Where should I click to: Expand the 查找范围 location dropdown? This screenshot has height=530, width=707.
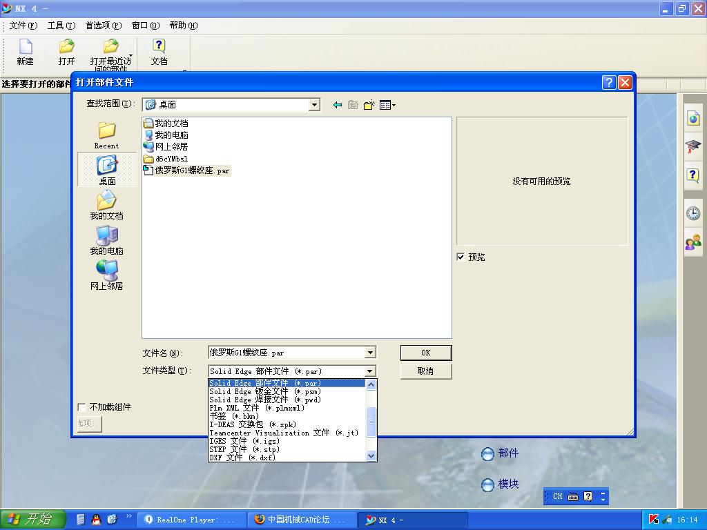click(314, 105)
